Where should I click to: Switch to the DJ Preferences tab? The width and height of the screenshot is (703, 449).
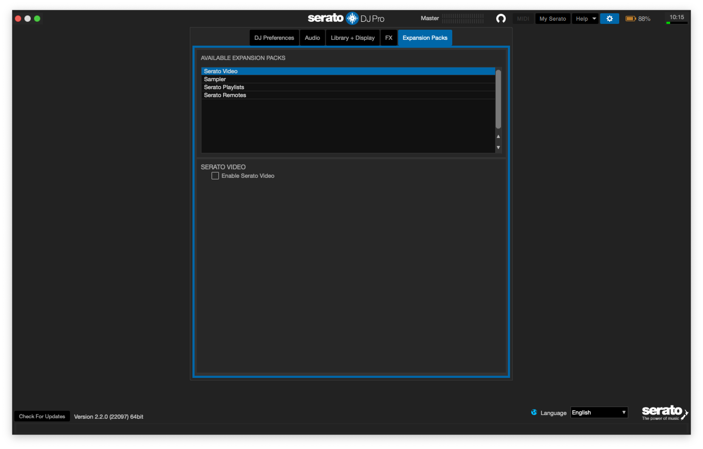(274, 38)
